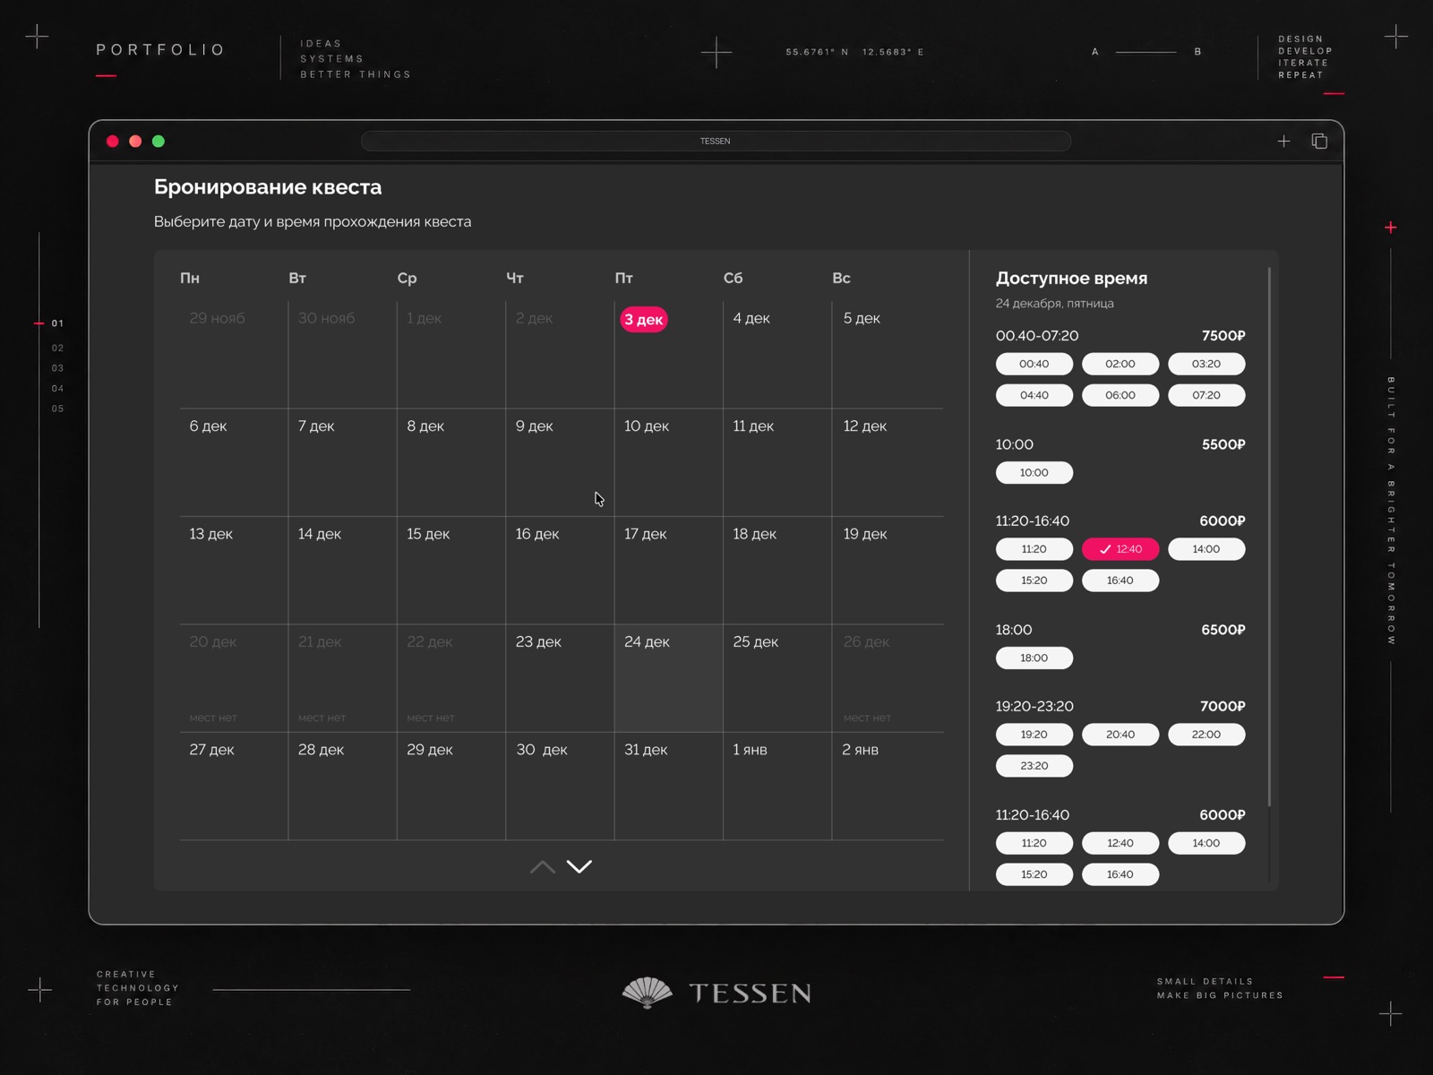
Task: Select the 10:00 time slot pill
Action: [x=1034, y=472]
